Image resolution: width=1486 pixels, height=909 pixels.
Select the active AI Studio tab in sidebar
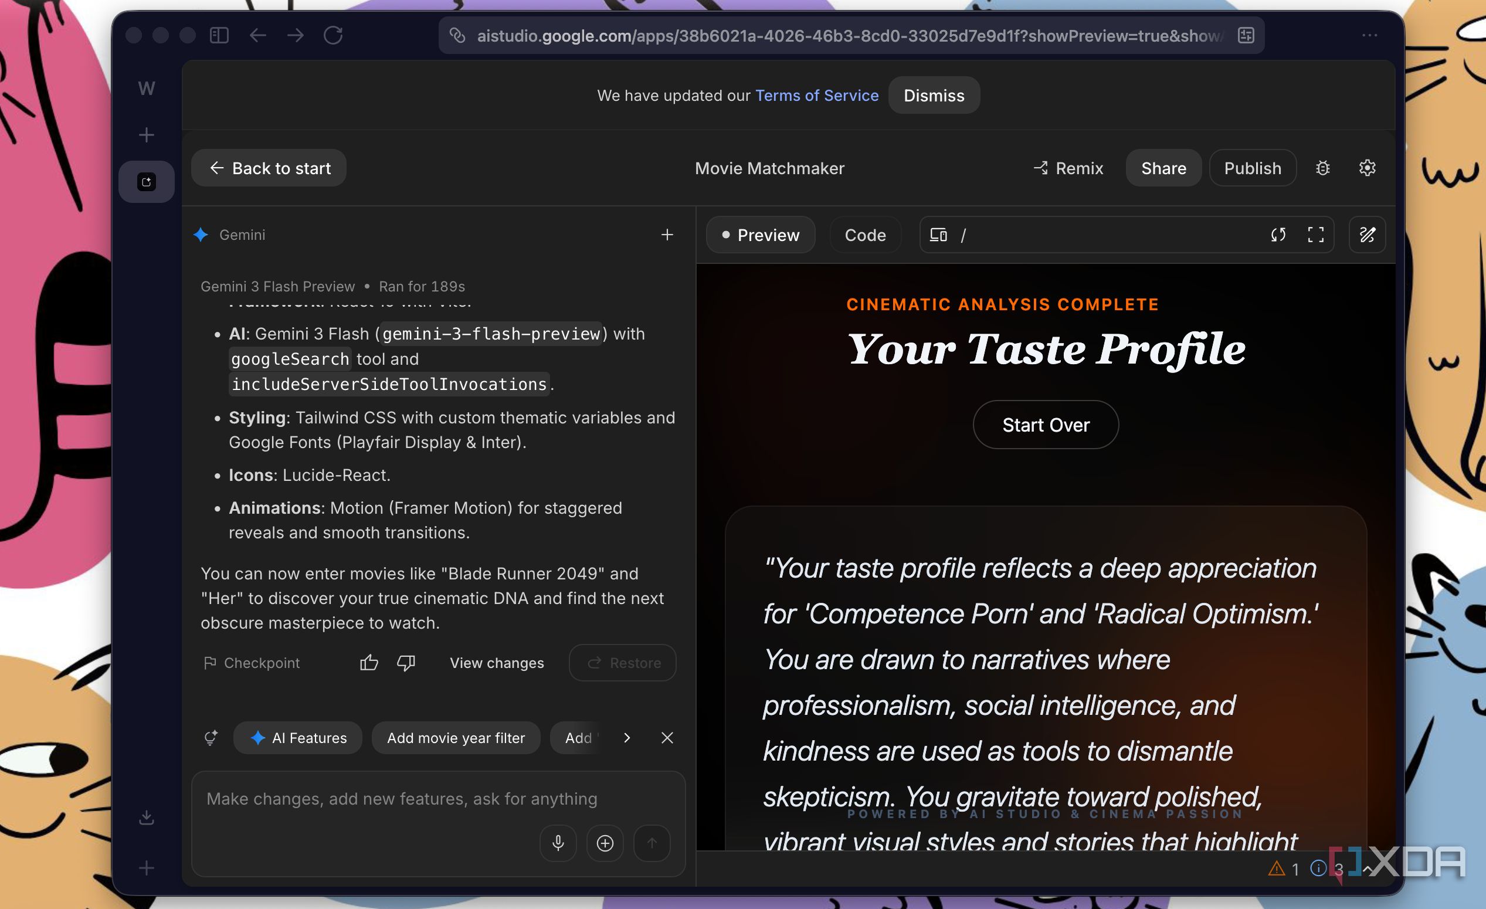click(x=147, y=182)
